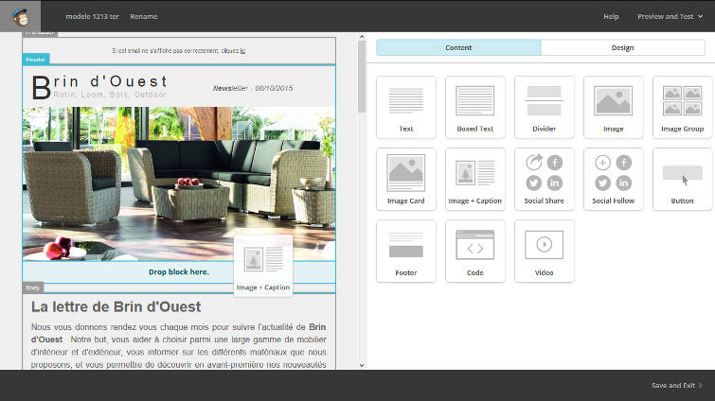
Task: Pick the Footer content block
Action: click(406, 252)
